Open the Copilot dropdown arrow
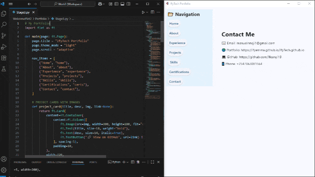The height and width of the screenshot is (177, 315). tap(103, 4)
